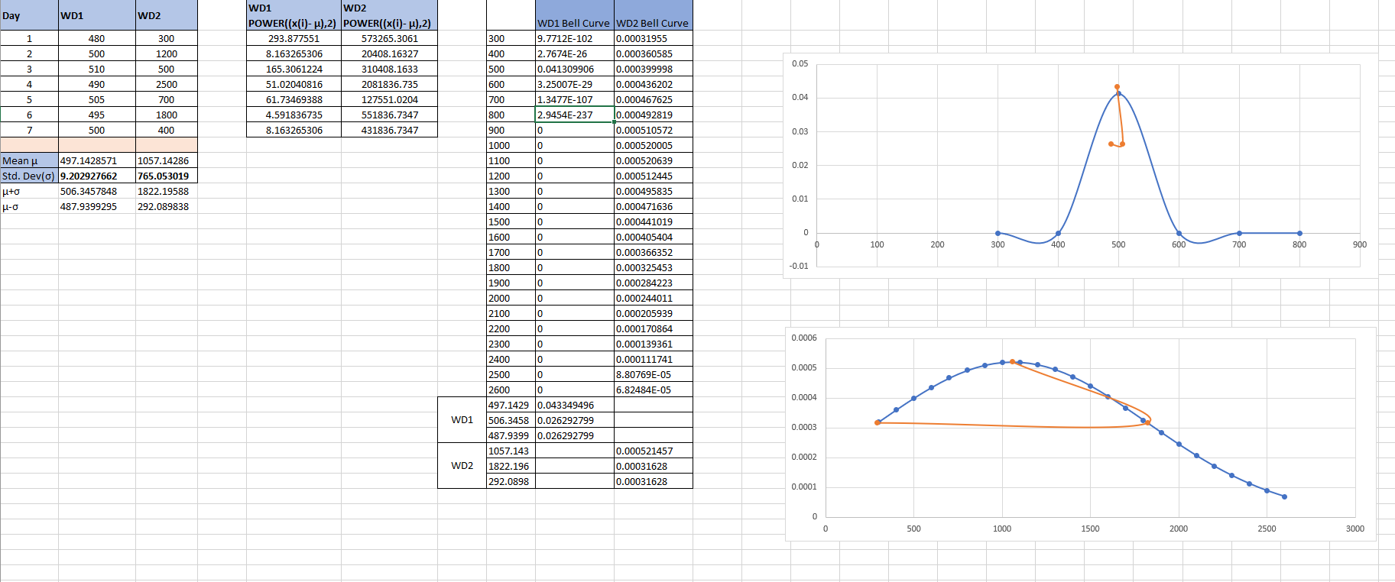Select last blue point on bottom chart curve

[x=1284, y=496]
